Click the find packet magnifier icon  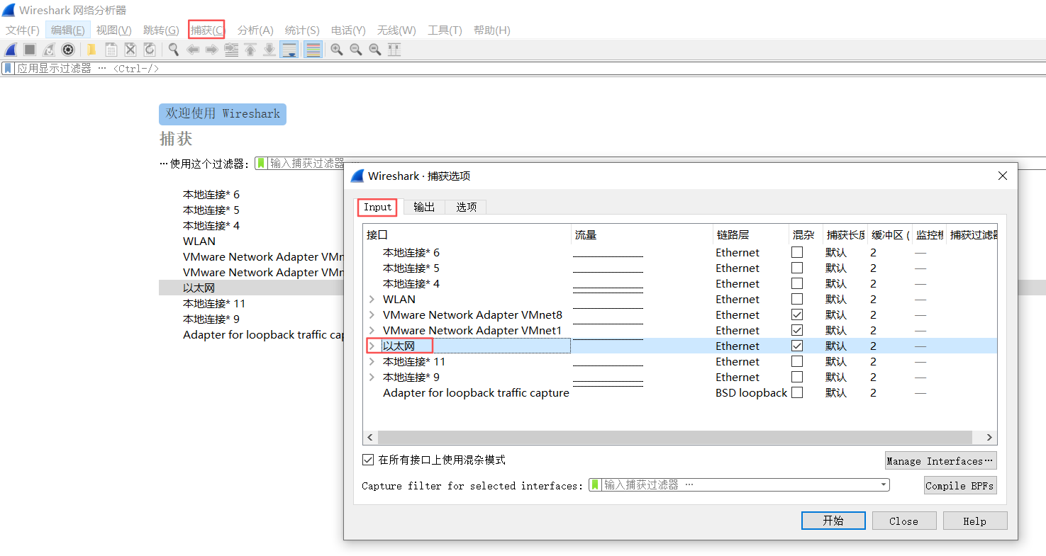coord(173,50)
